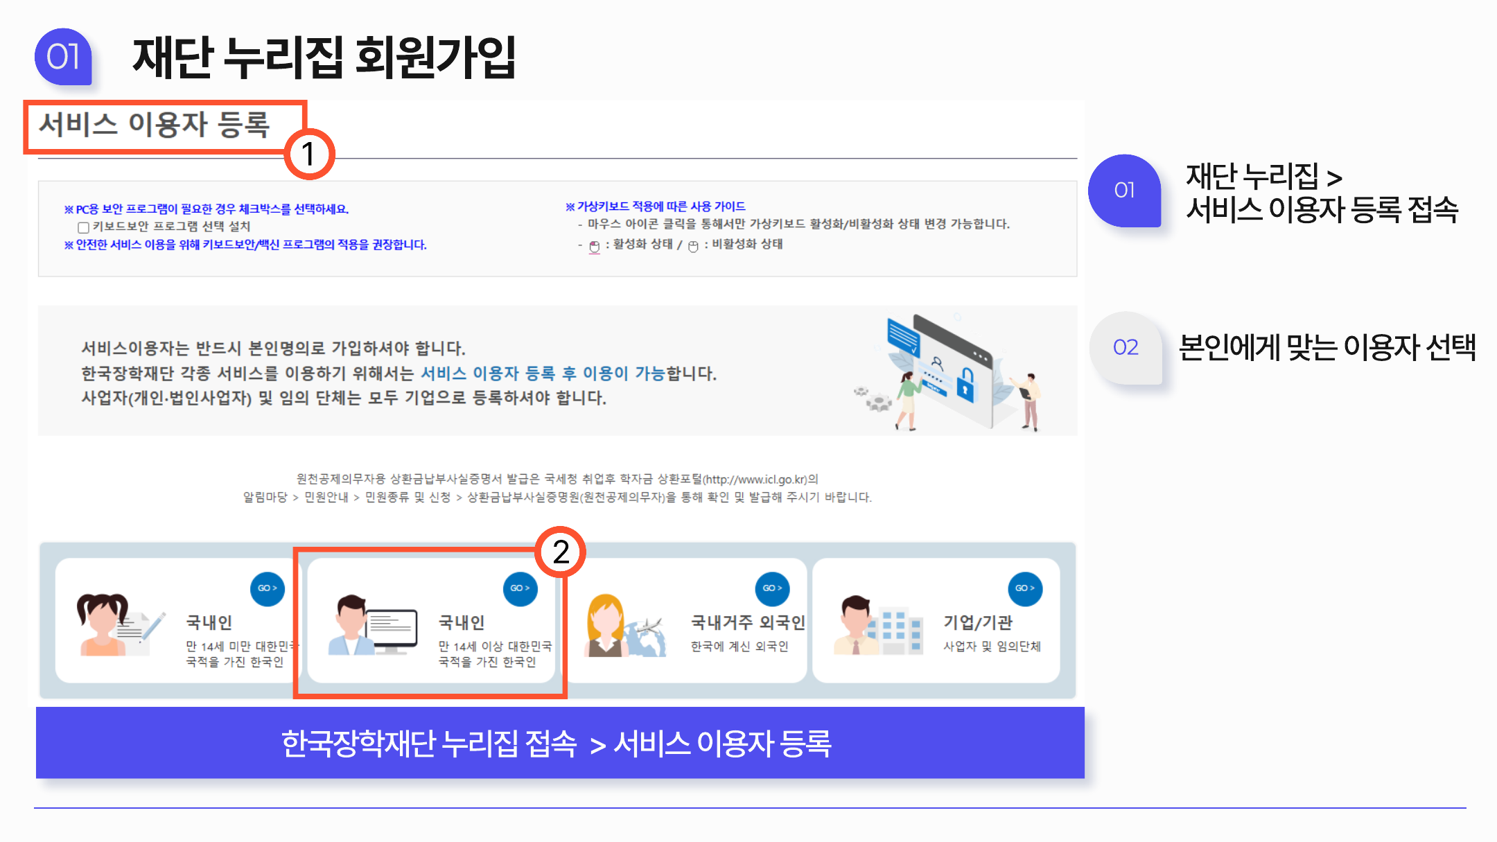Click the 사업자 및 임의단체 description
This screenshot has height=842, width=1497.
coord(992,647)
